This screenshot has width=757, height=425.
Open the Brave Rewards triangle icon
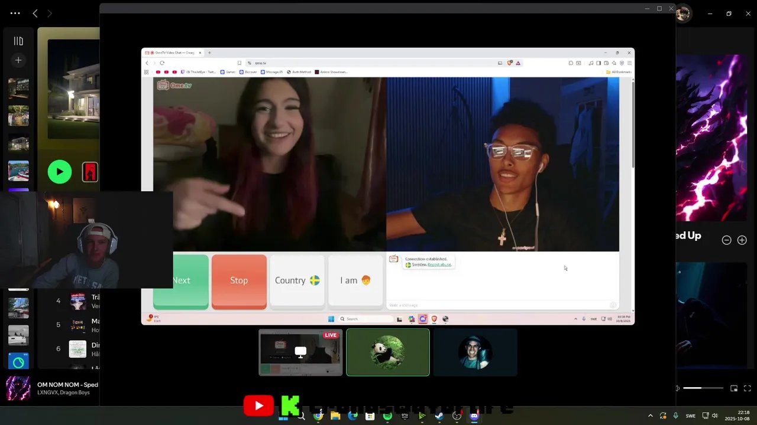(x=518, y=63)
